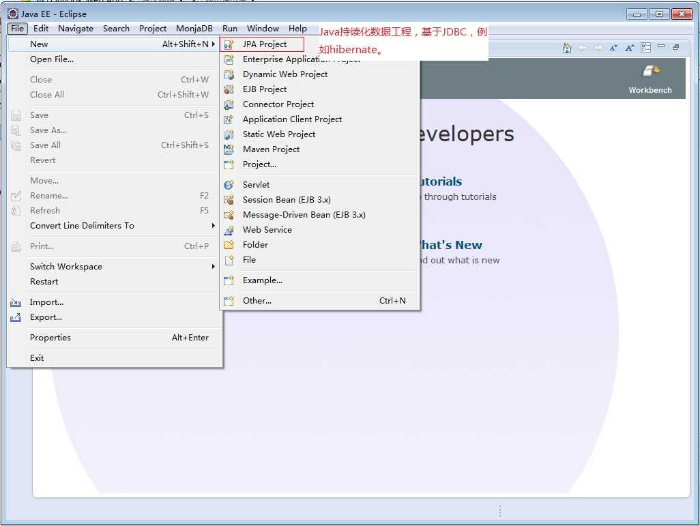Click the Static Web Project icon
The height and width of the screenshot is (526, 700).
coord(229,134)
